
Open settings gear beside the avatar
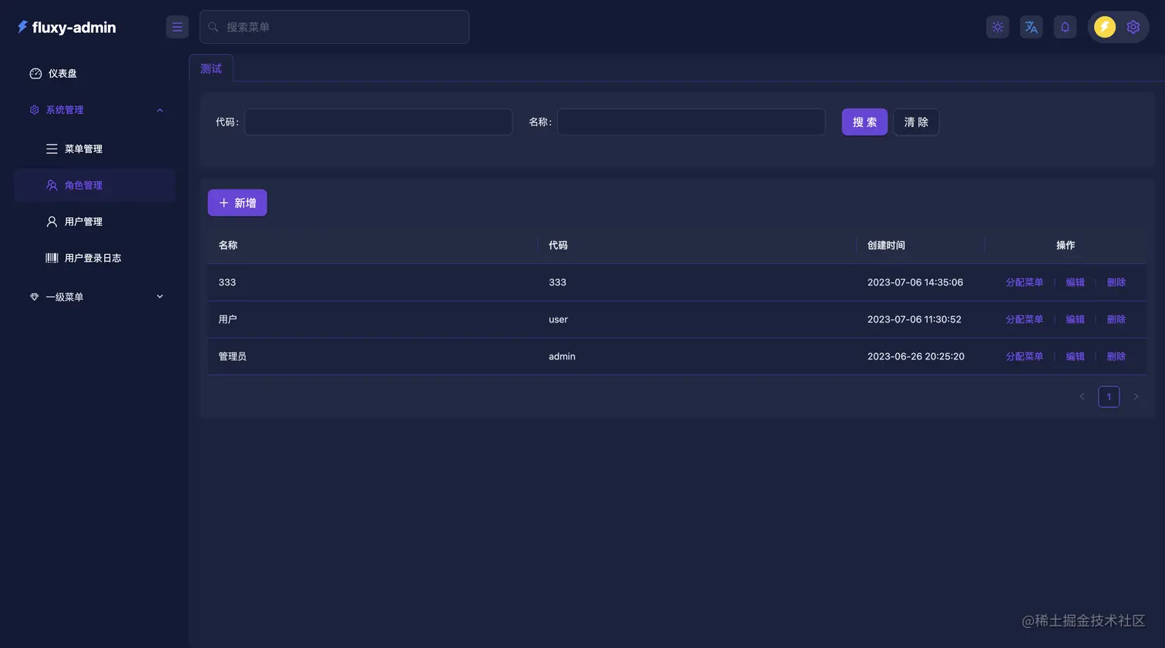coord(1133,27)
